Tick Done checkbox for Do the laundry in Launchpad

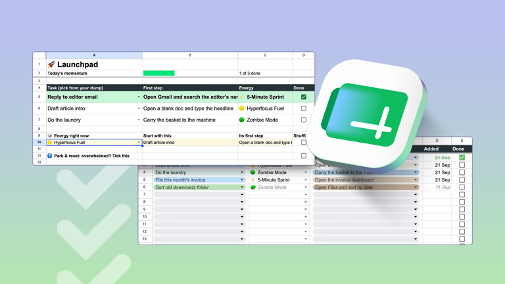pyautogui.click(x=304, y=120)
